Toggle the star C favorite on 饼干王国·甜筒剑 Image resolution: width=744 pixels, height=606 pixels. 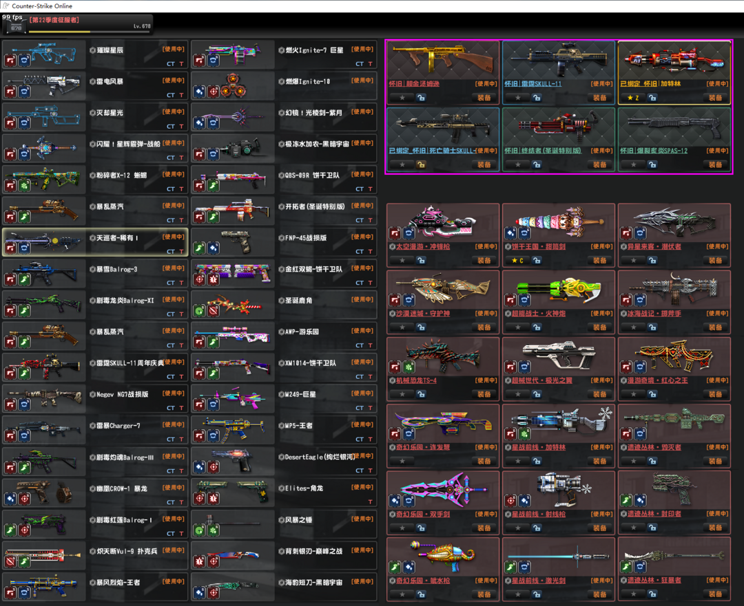click(x=517, y=261)
